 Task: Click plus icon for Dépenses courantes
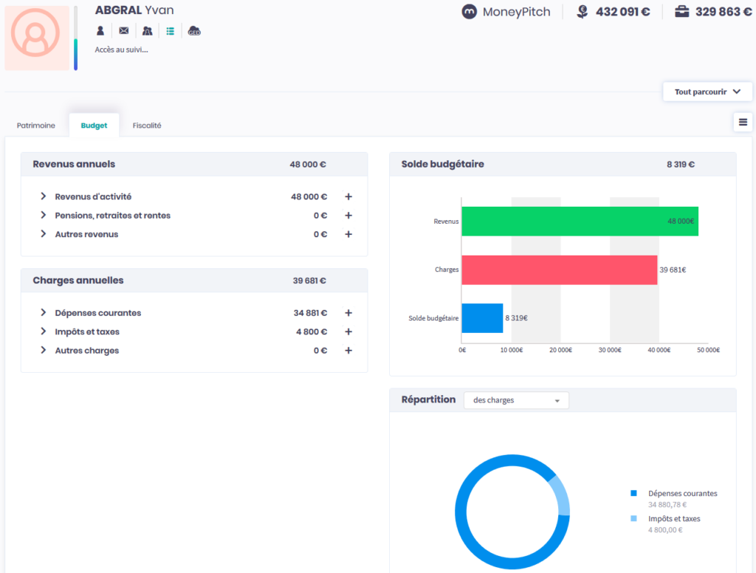[348, 313]
